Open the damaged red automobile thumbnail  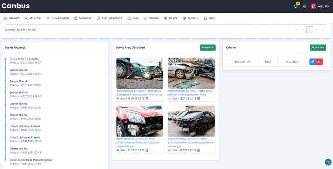(139, 121)
